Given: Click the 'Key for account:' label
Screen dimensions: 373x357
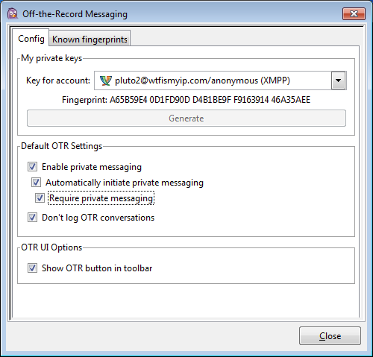Looking at the screenshot, I should tap(58, 80).
